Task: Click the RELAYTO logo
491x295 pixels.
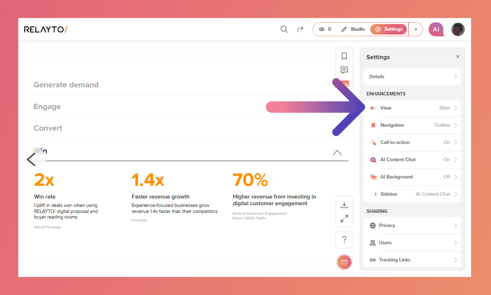Action: click(46, 29)
